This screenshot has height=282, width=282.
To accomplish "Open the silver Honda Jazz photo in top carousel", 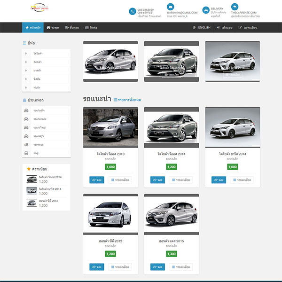I will (x=110, y=61).
